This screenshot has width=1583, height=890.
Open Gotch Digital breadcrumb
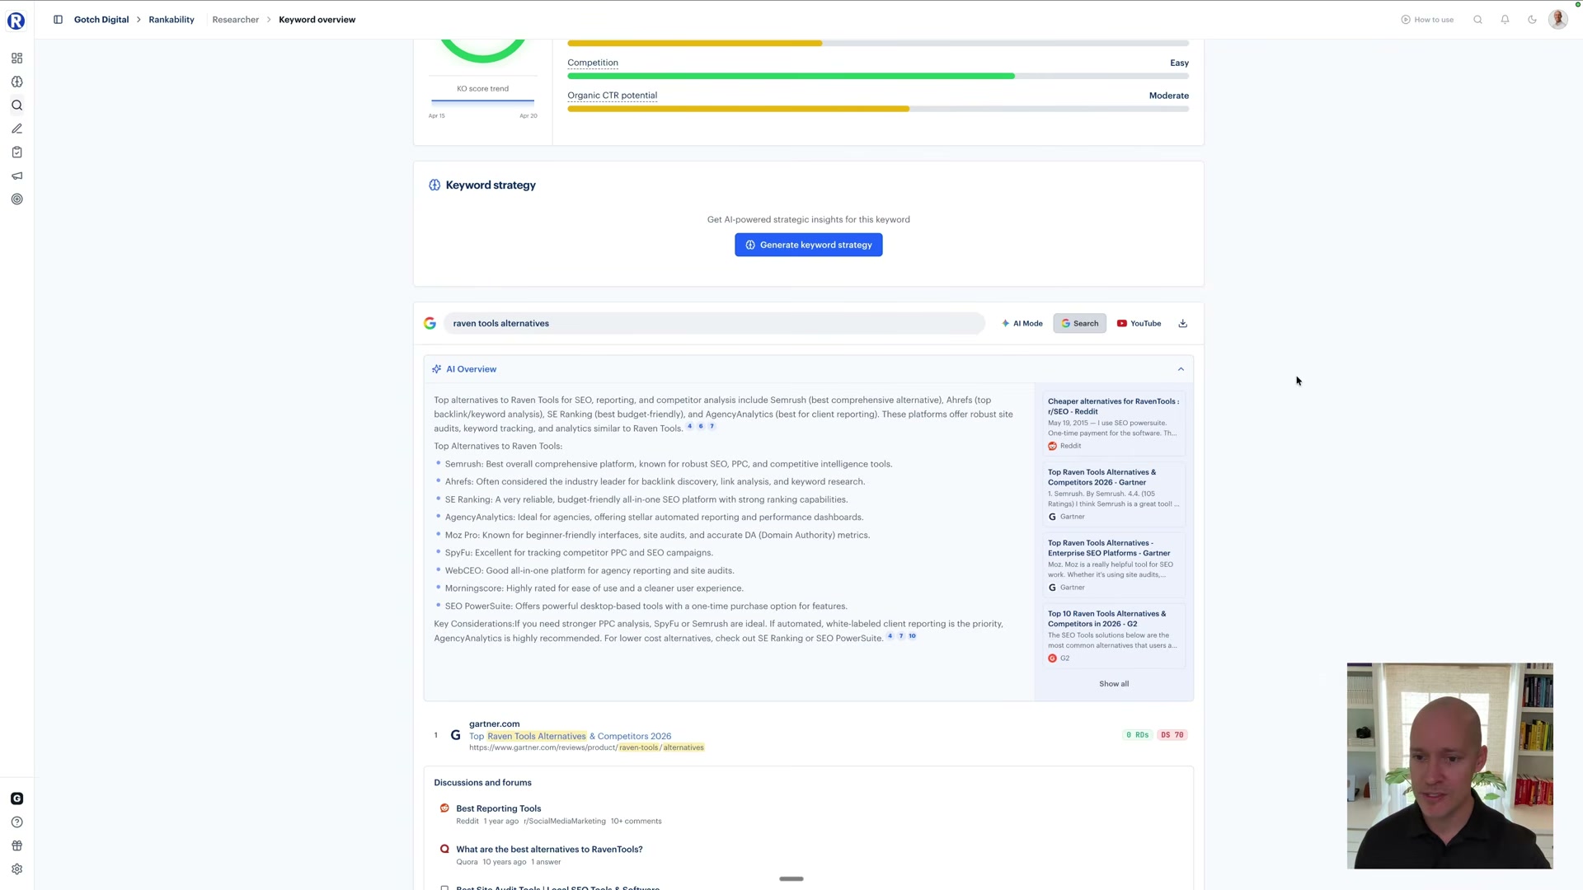101,20
